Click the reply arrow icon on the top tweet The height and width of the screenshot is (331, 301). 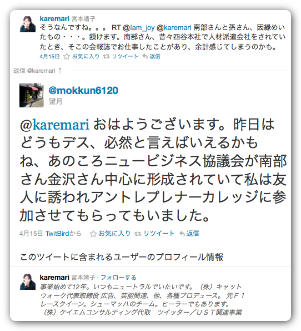click(x=145, y=56)
